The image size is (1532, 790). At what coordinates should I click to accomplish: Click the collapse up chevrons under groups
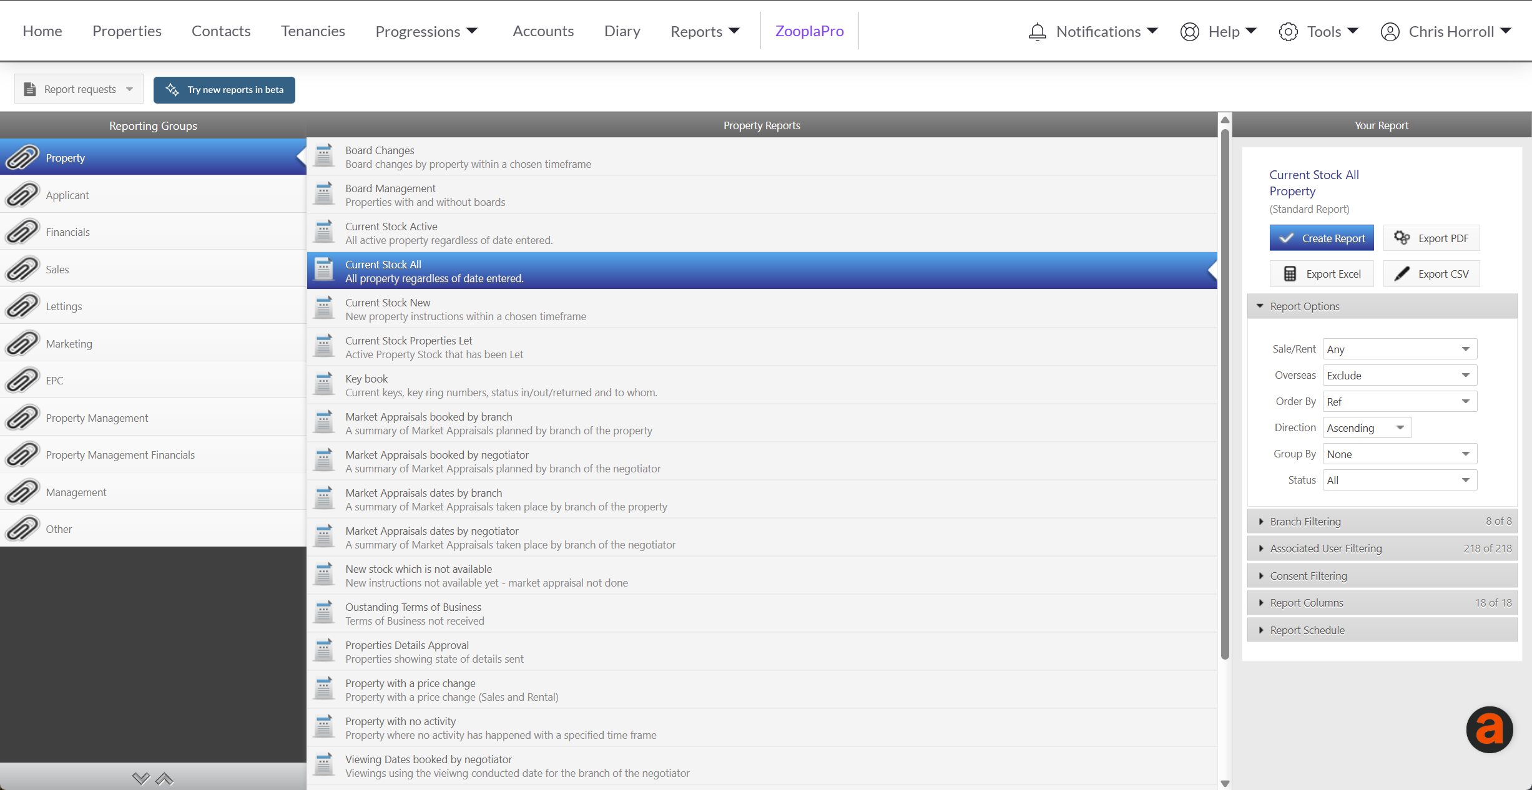tap(164, 778)
